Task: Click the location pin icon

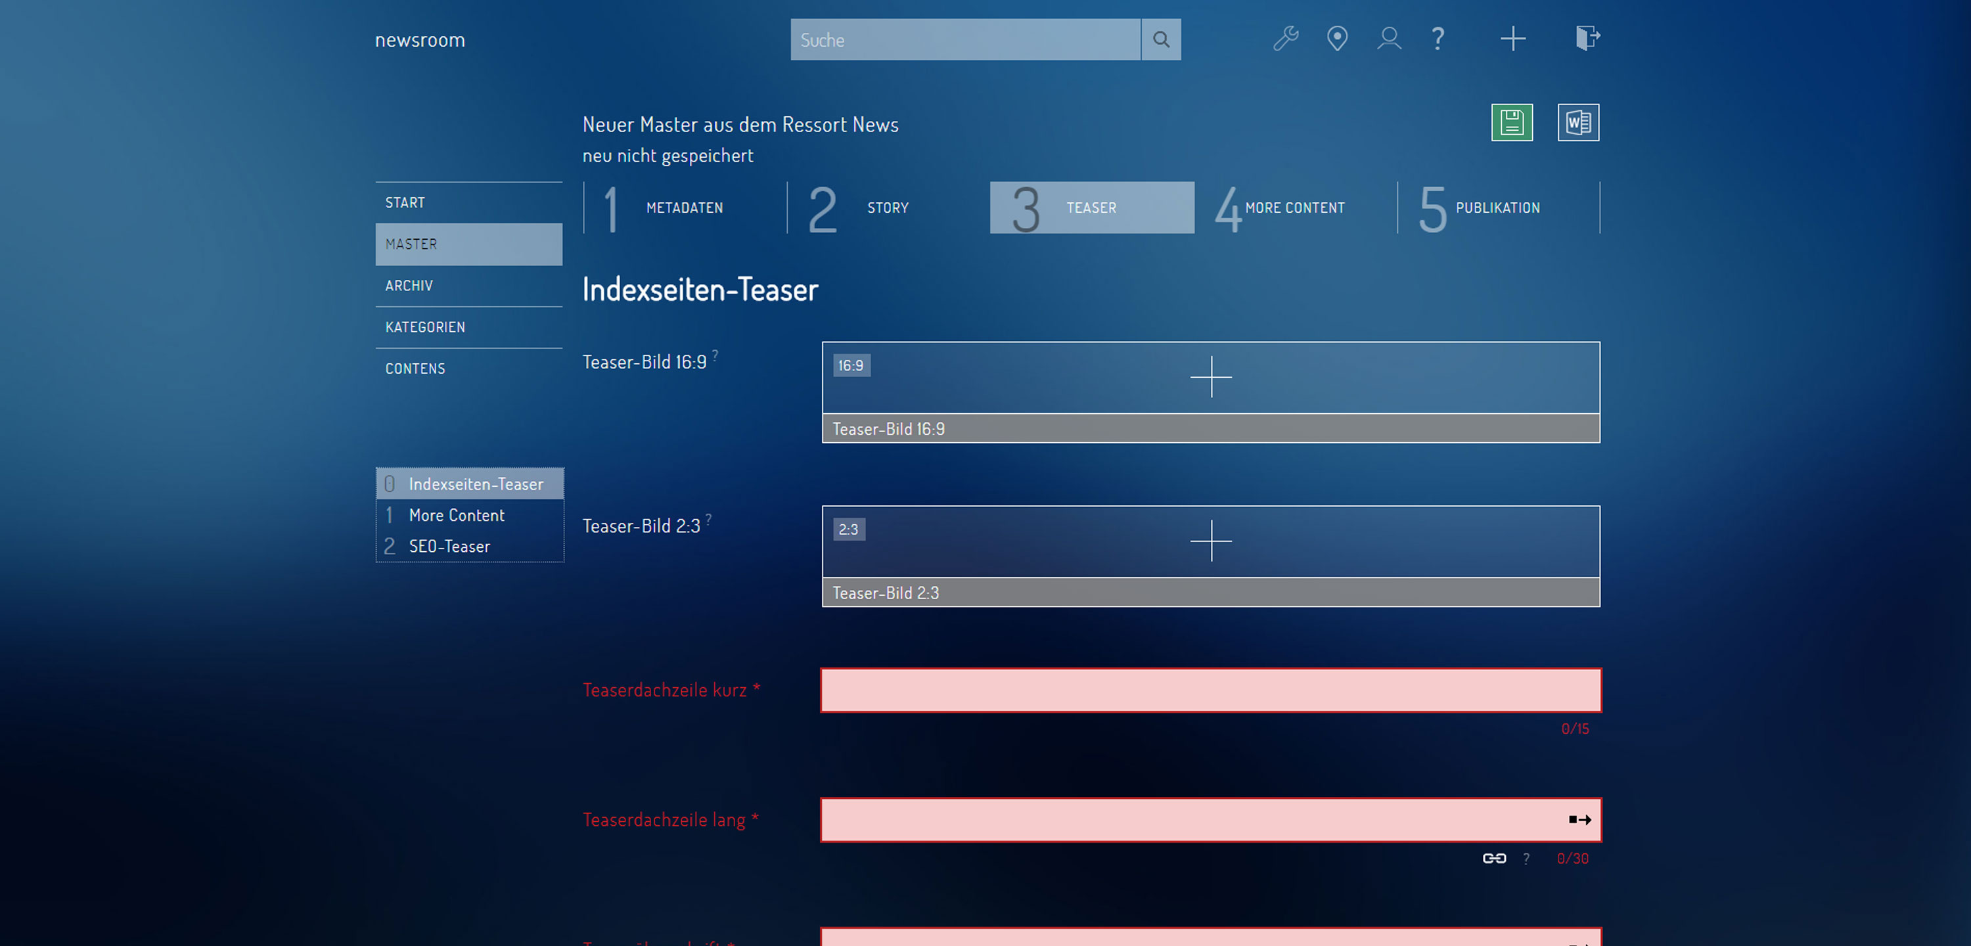Action: [x=1337, y=38]
